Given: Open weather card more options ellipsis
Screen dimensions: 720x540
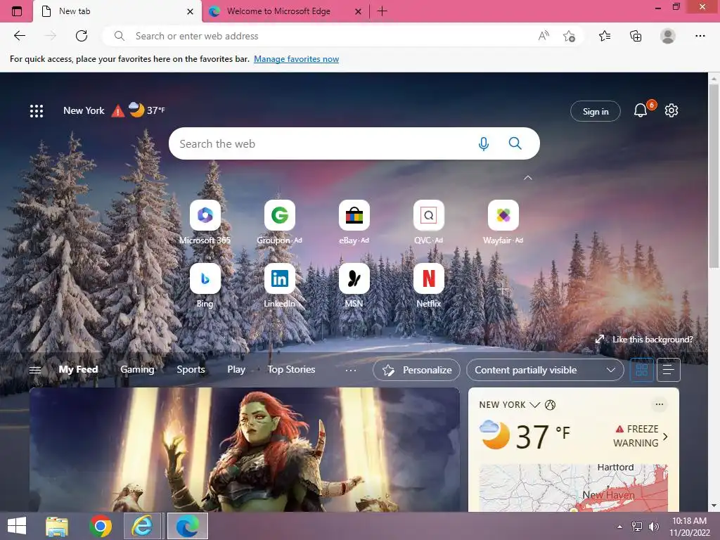Looking at the screenshot, I should coord(660,404).
